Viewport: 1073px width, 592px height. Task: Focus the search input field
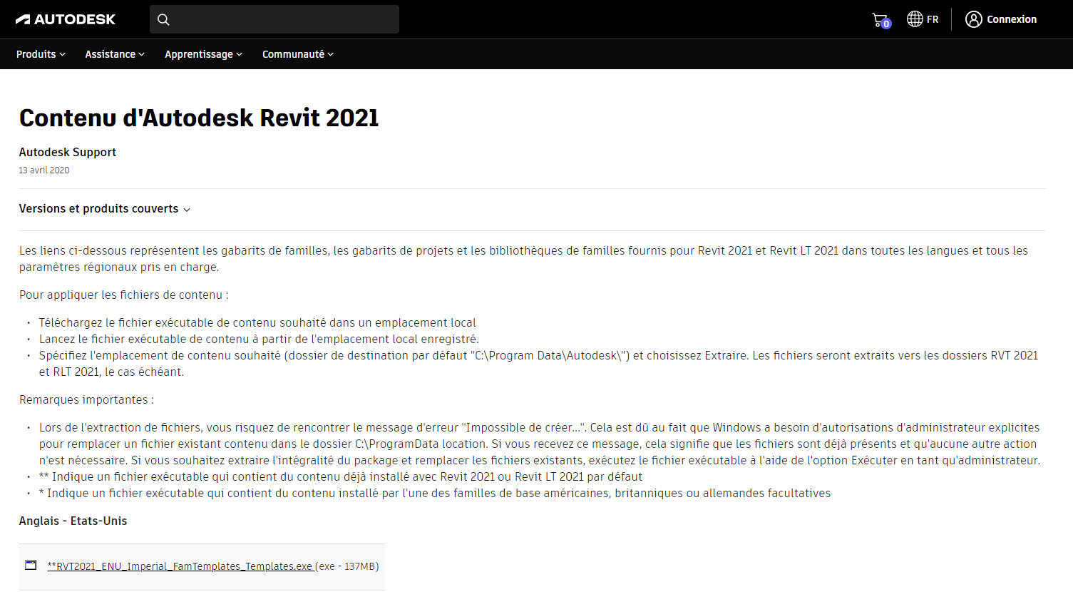pos(285,19)
